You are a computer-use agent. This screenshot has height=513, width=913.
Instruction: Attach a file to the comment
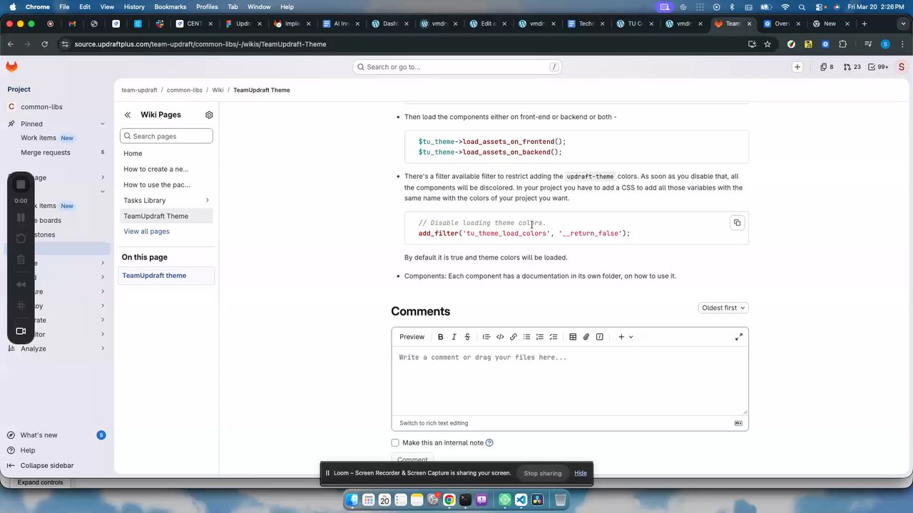586,337
